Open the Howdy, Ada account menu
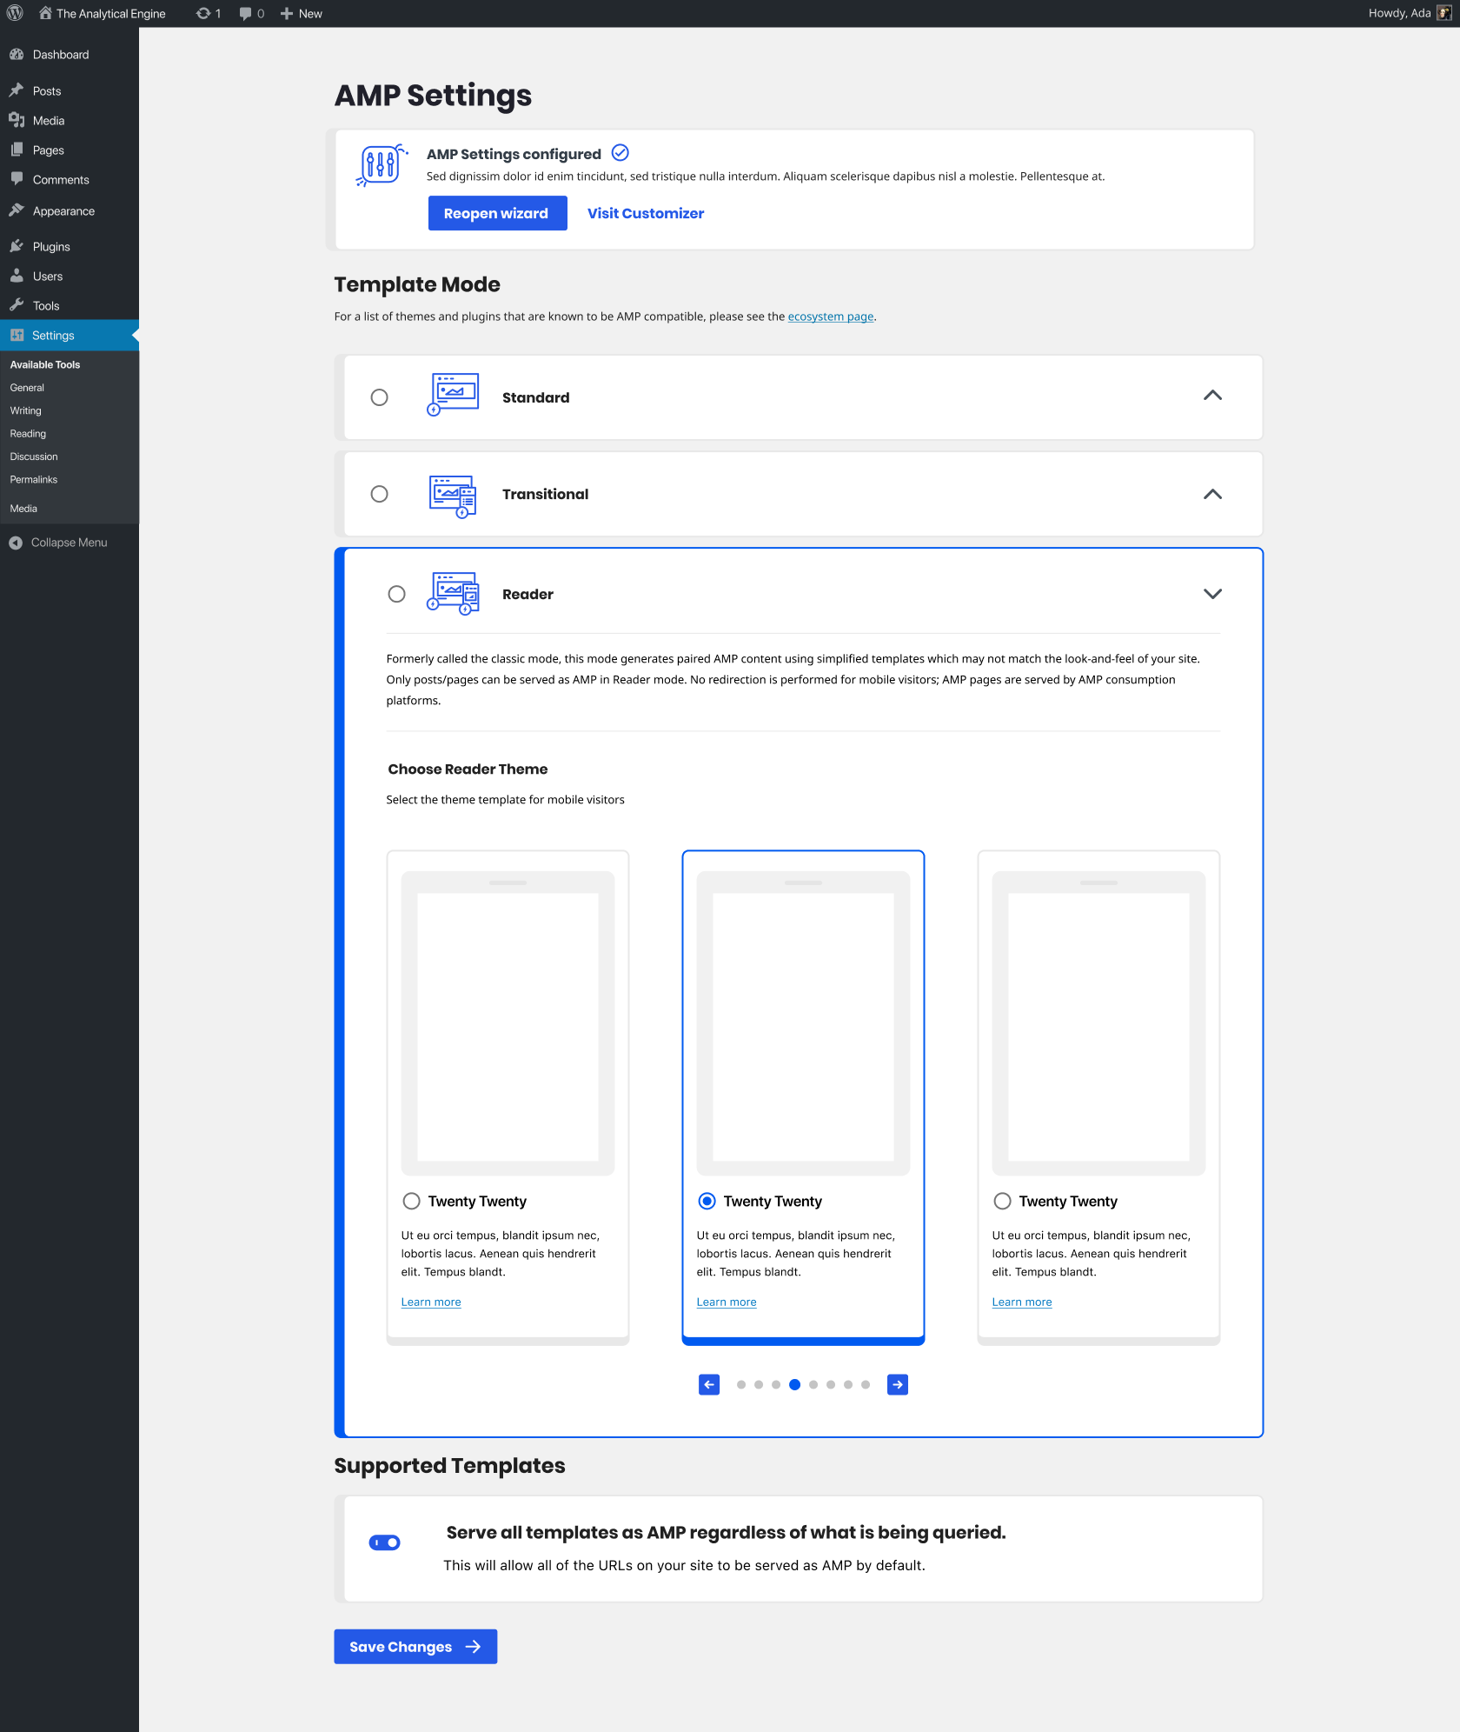This screenshot has width=1460, height=1732. pos(1410,13)
